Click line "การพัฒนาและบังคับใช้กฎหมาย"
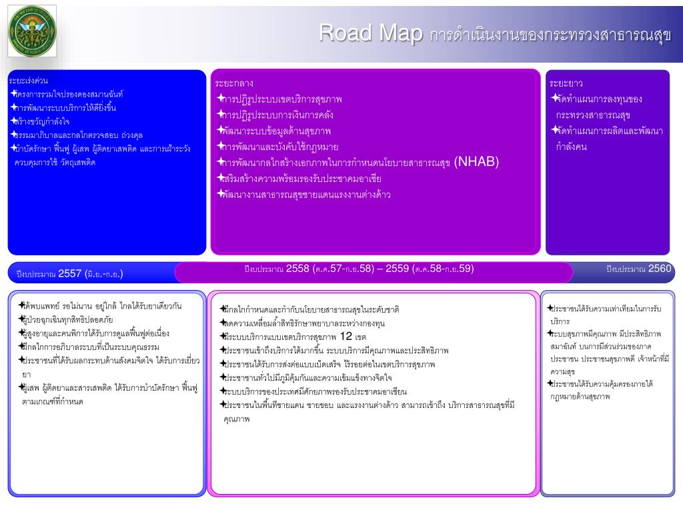This screenshot has height=512, width=683. click(x=279, y=147)
